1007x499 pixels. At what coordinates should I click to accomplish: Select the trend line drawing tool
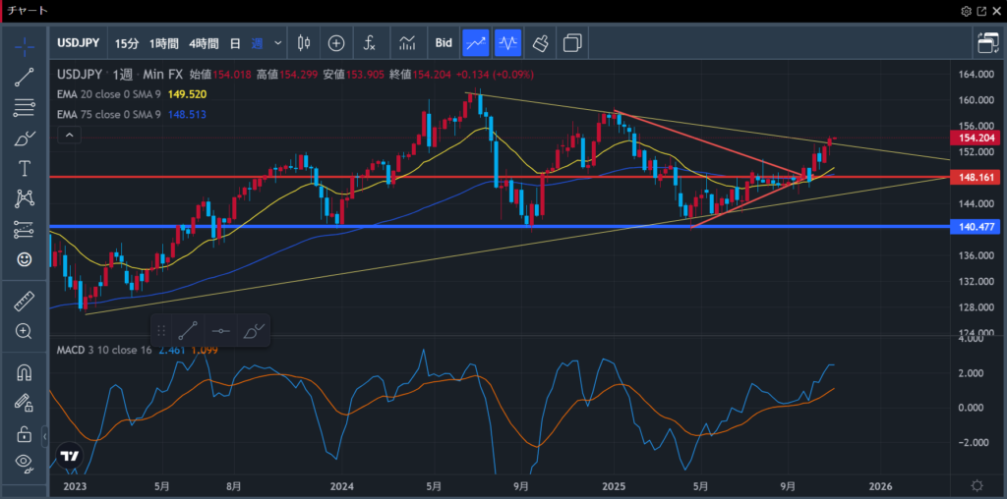point(26,77)
